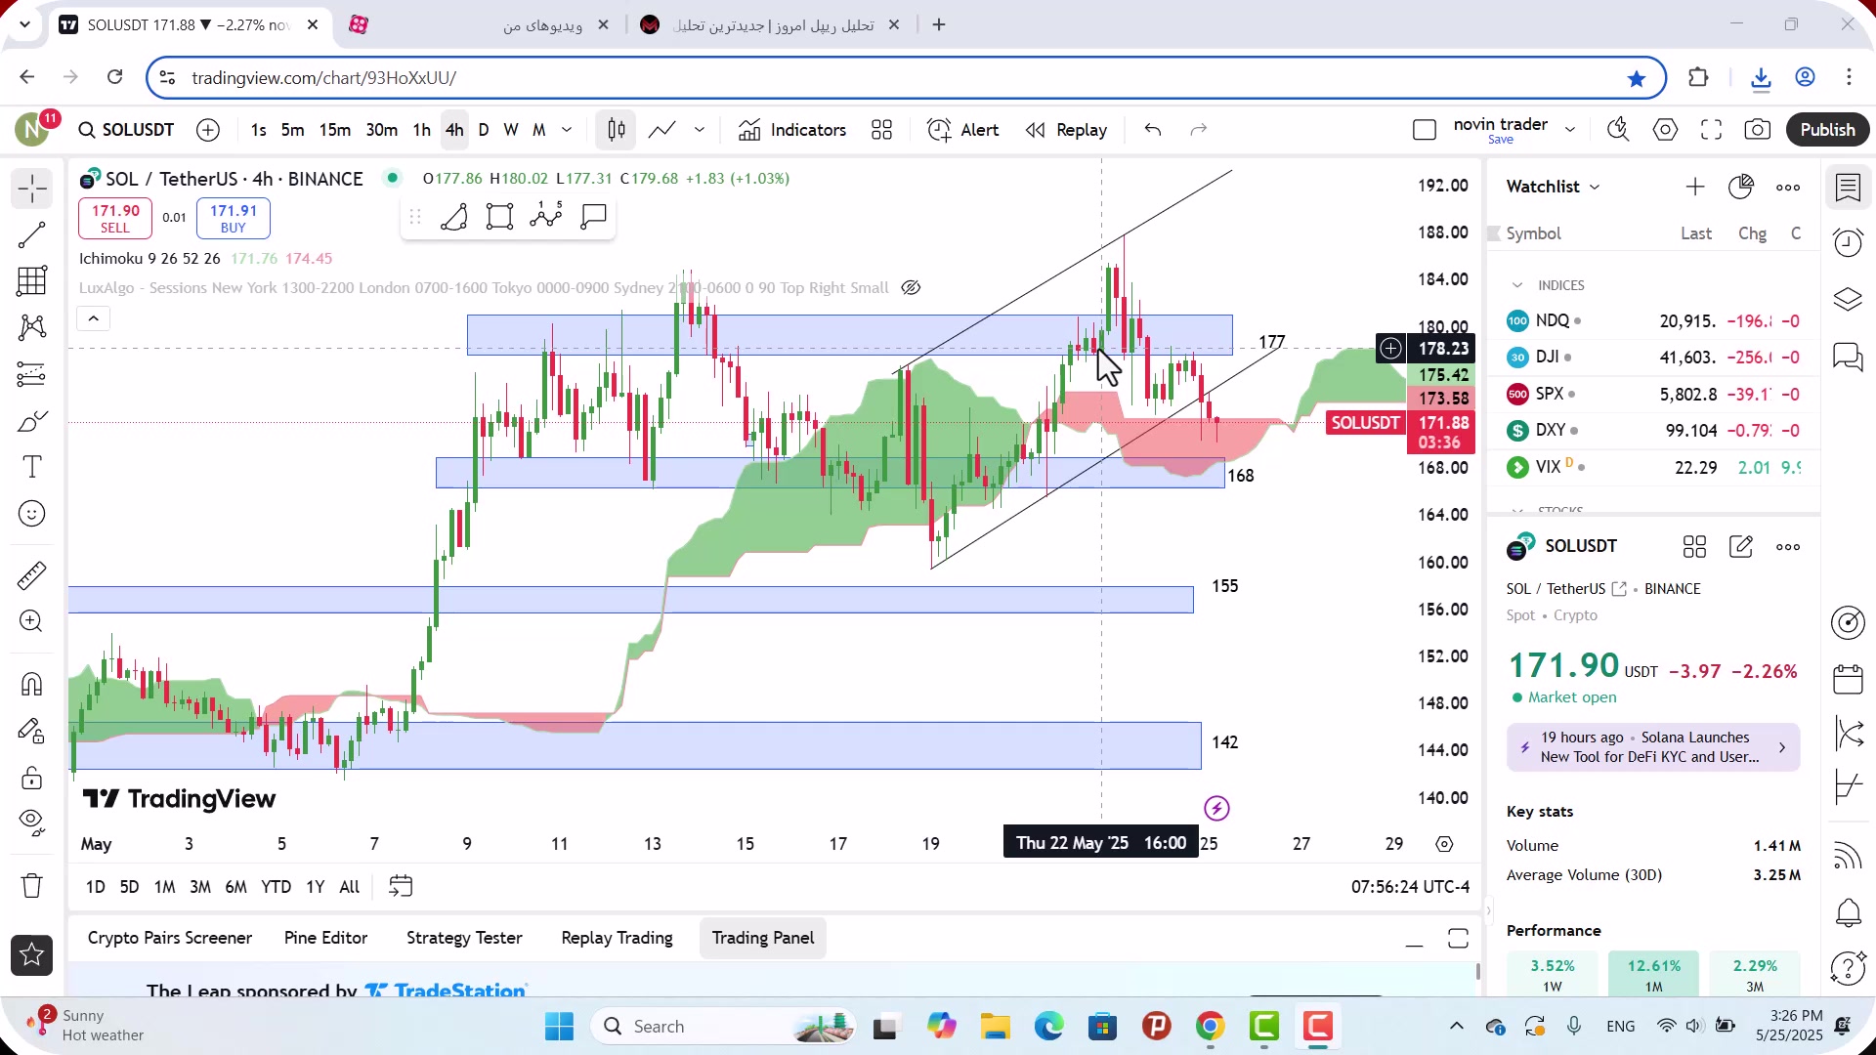Image resolution: width=1876 pixels, height=1055 pixels.
Task: Lock all drawing tools
Action: coord(32,778)
